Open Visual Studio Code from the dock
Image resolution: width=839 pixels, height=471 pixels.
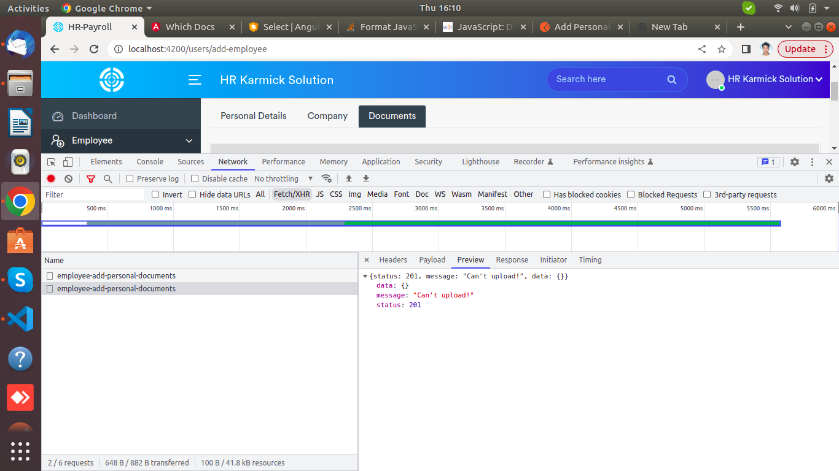coord(20,319)
